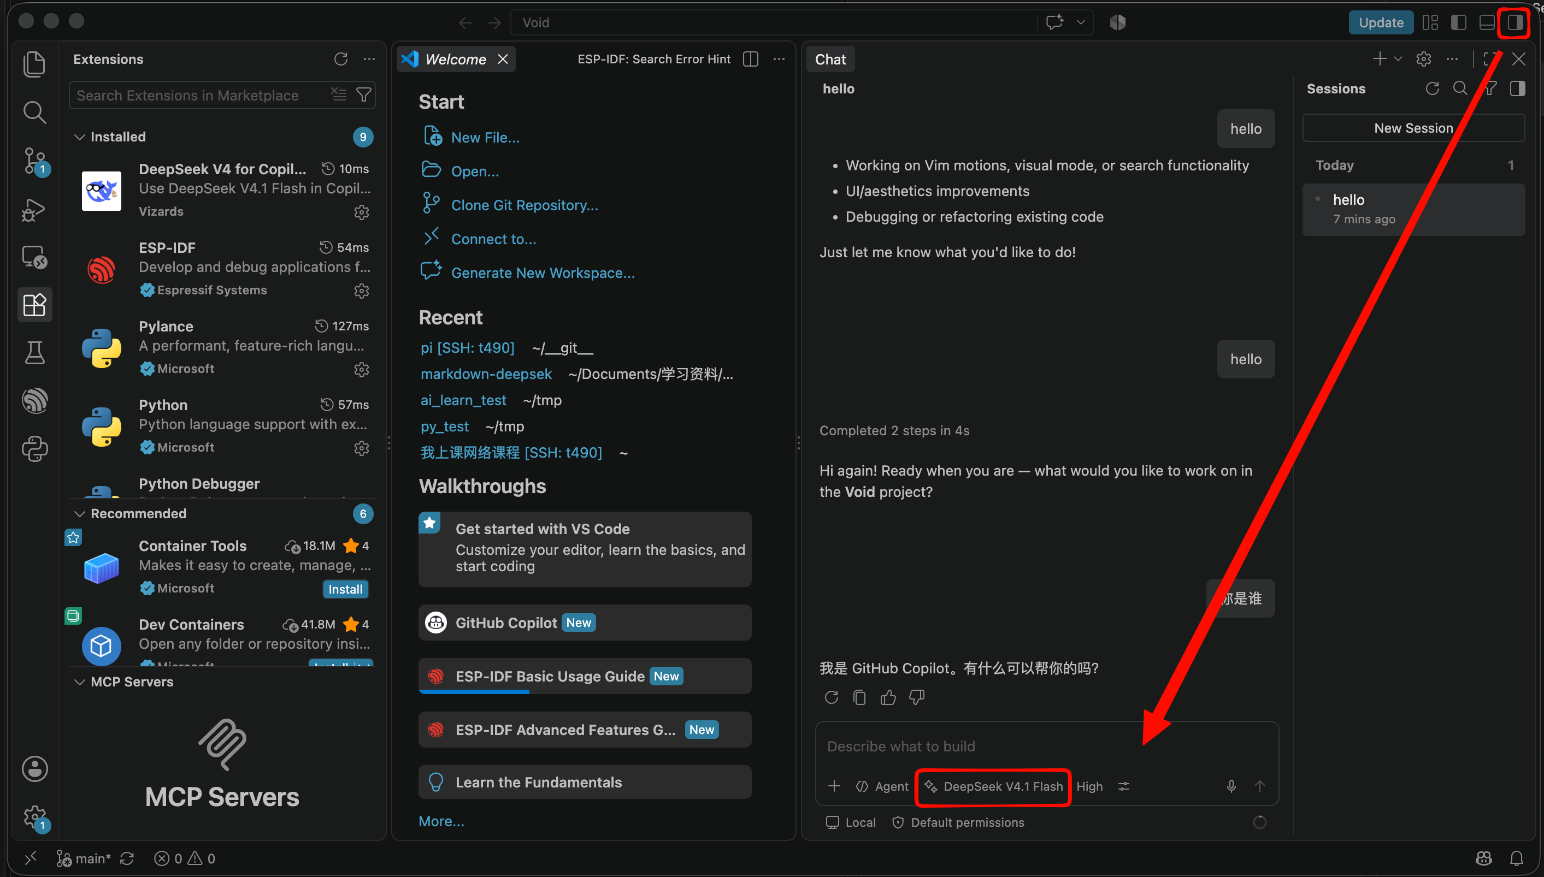Collapse the Recommended extensions section
Viewport: 1544px width, 877px height.
79,514
